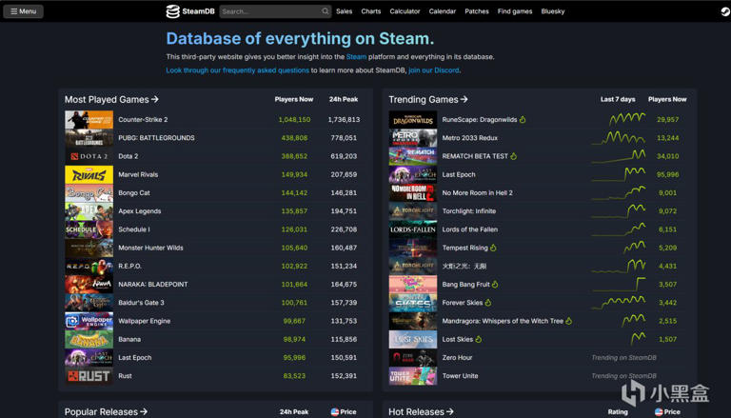Open Trending Games list
731x418 pixels.
(428, 99)
